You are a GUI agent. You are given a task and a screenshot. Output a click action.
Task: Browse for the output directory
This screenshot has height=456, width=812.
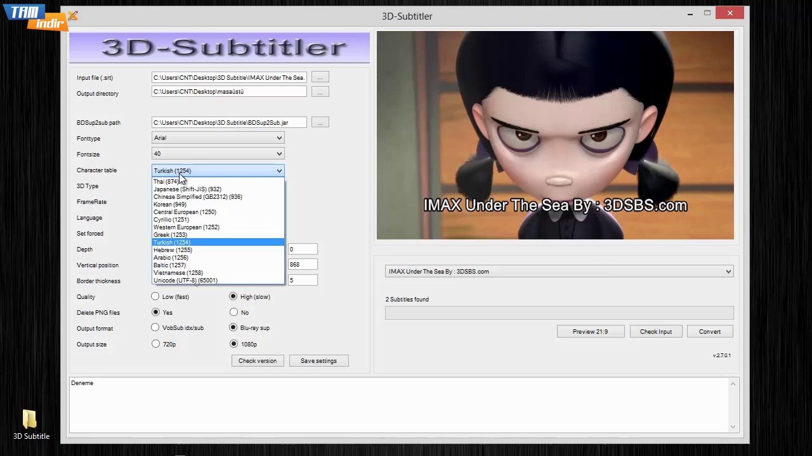click(320, 92)
